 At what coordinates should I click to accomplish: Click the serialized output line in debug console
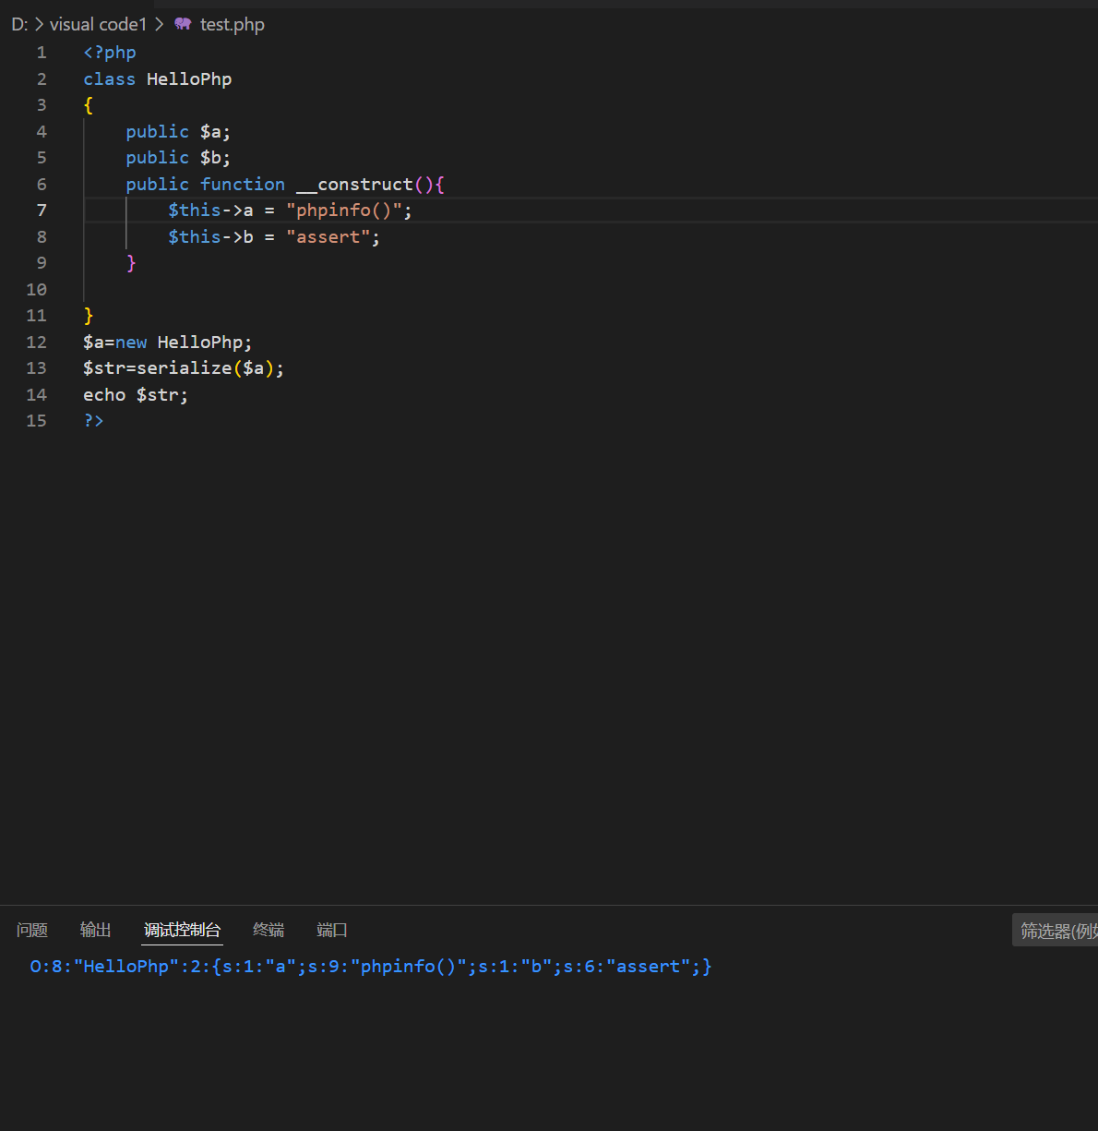coord(371,967)
